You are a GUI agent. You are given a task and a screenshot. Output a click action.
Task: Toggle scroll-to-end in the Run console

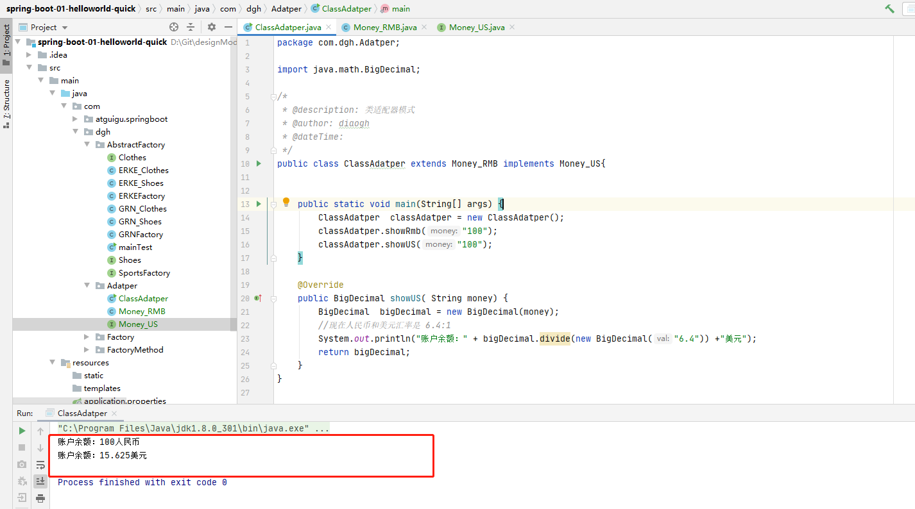coord(40,481)
